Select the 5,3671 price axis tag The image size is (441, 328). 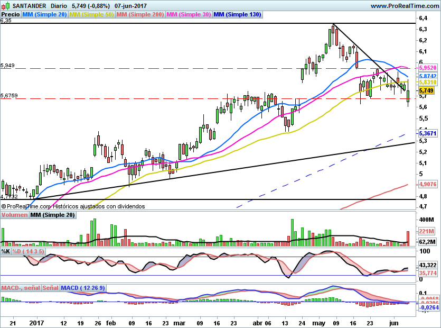(427, 133)
